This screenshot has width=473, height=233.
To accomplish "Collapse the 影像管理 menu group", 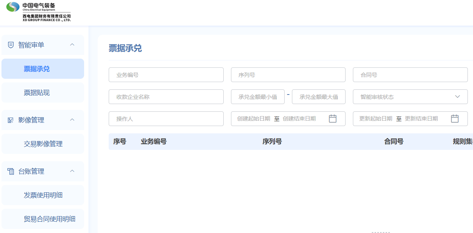I will click(x=72, y=120).
